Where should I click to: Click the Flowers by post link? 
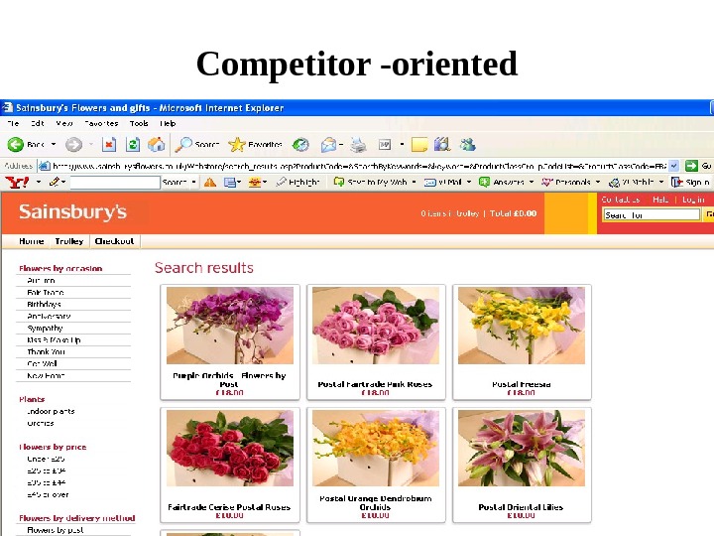(56, 530)
